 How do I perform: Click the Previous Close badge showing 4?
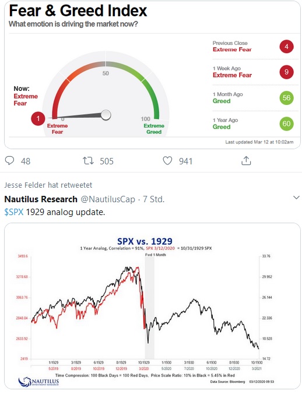(x=286, y=47)
